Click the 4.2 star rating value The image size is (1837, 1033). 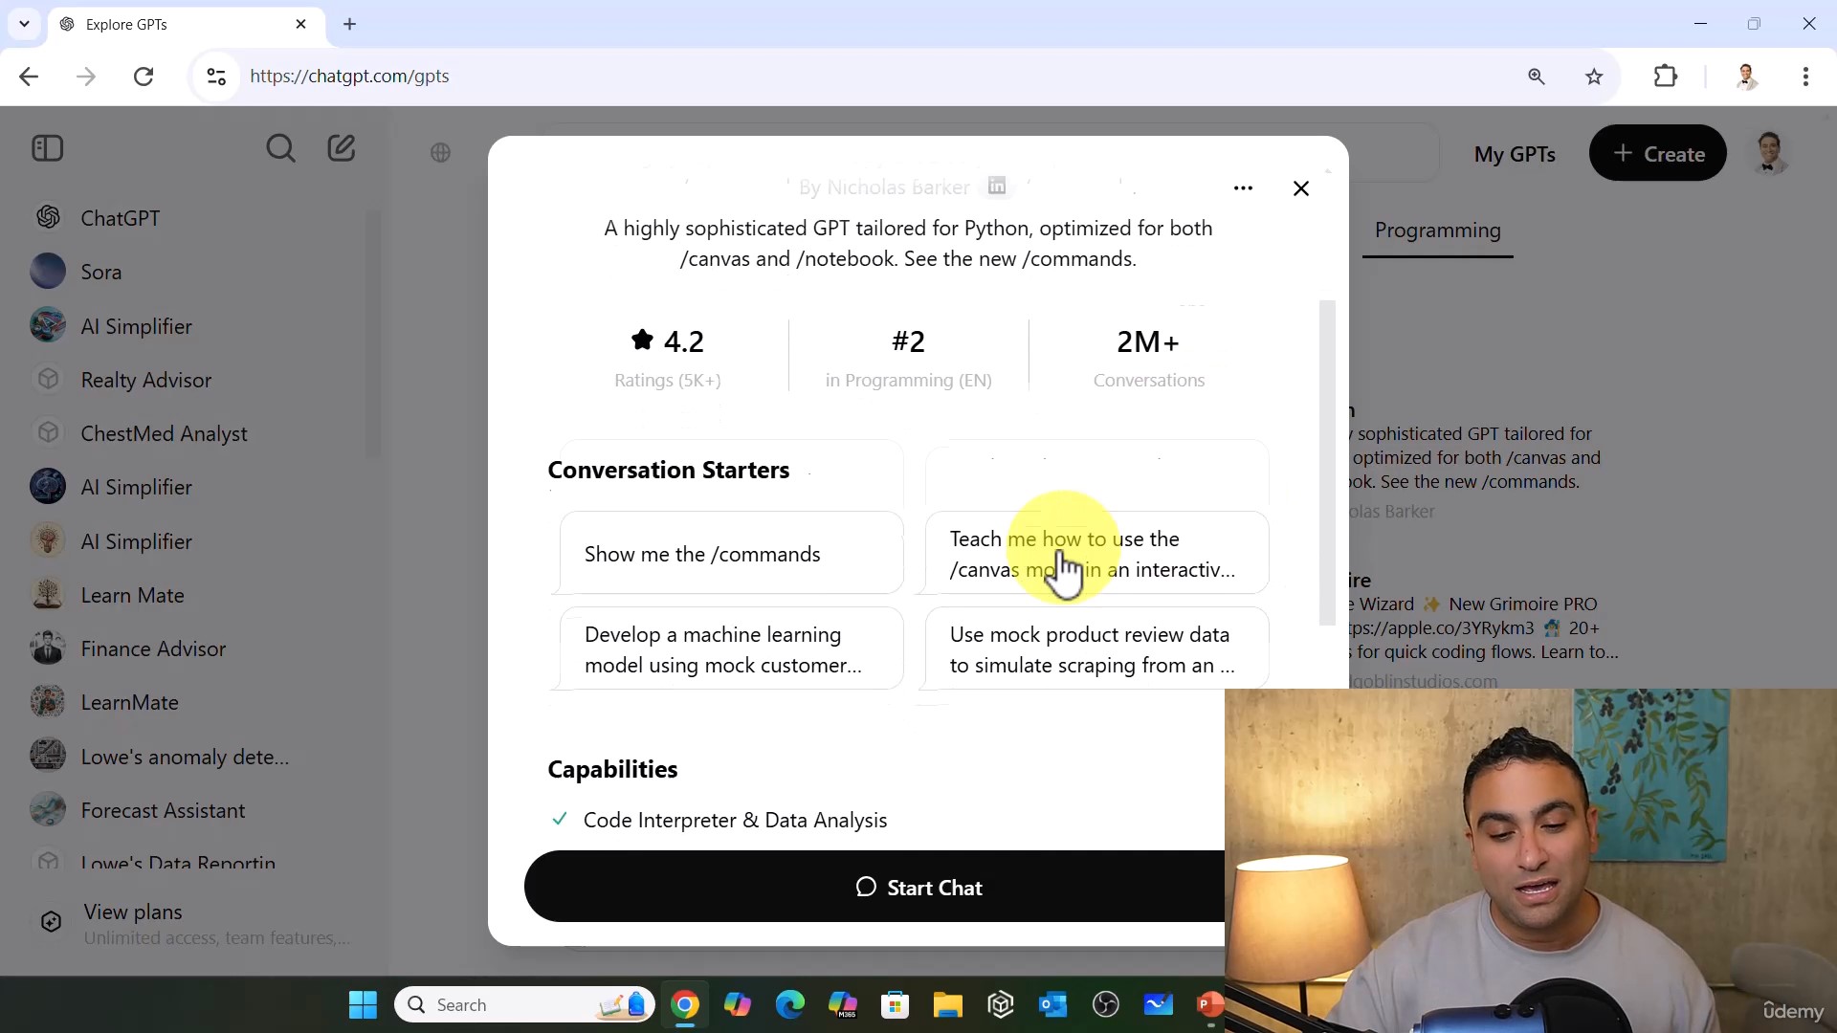(668, 341)
